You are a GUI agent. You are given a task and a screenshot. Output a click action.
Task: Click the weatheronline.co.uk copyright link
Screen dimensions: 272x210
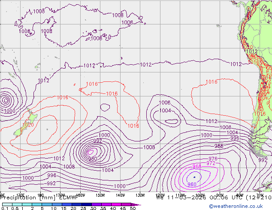[236, 206]
